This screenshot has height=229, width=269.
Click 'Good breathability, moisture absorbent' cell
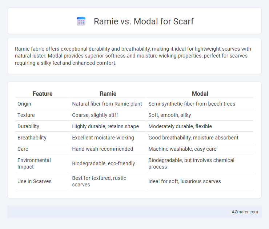pyautogui.click(x=193, y=138)
